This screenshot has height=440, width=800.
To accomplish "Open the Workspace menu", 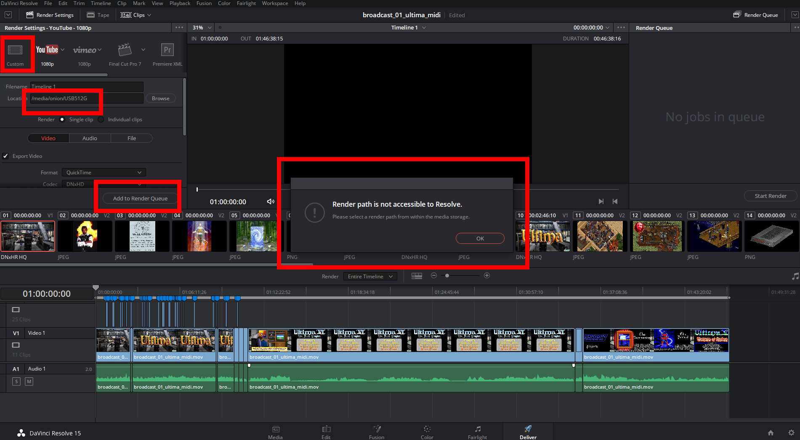I will (275, 3).
